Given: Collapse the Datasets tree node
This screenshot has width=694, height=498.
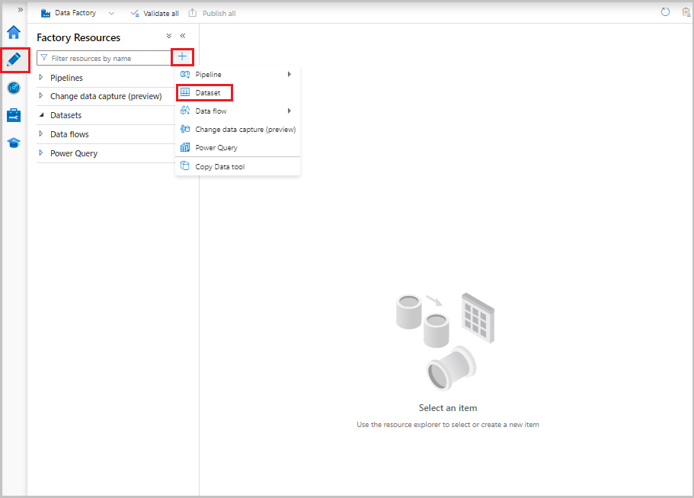Looking at the screenshot, I should click(x=41, y=115).
